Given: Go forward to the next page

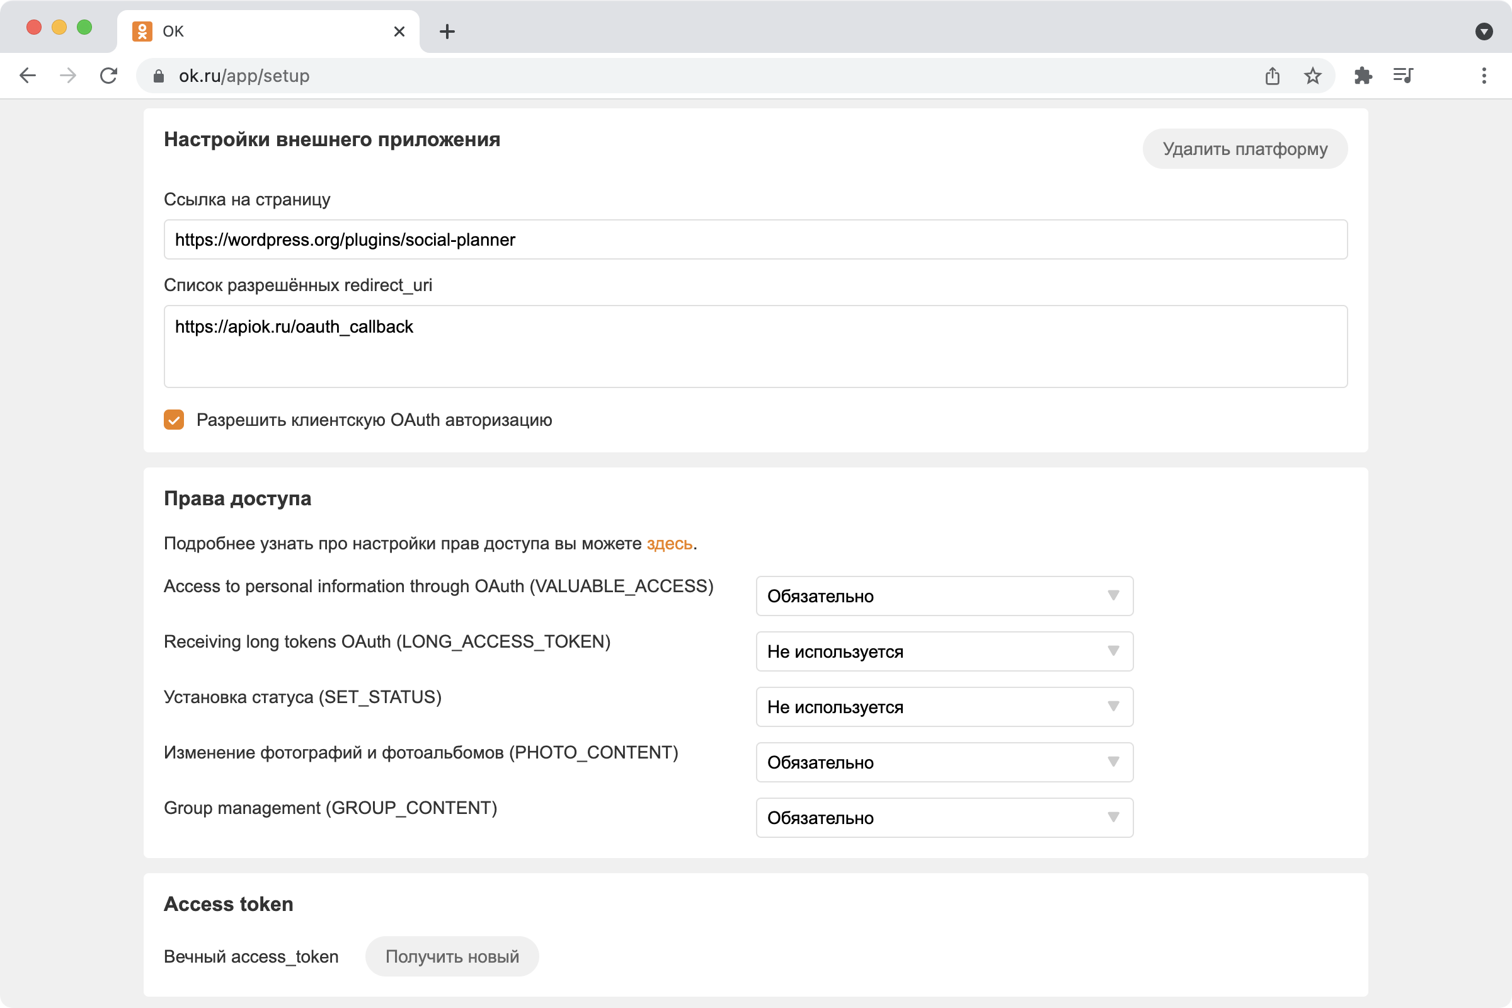Looking at the screenshot, I should click(x=67, y=76).
